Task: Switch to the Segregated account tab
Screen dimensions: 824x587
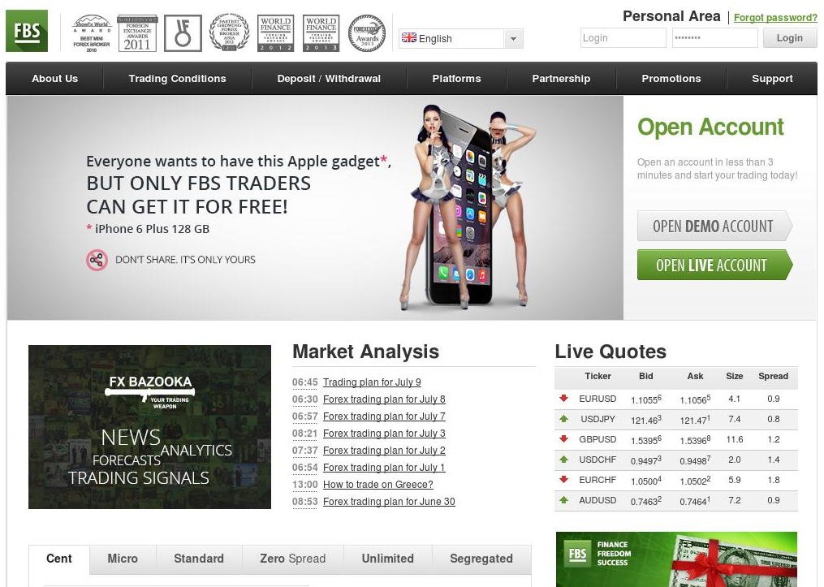Action: 481,559
